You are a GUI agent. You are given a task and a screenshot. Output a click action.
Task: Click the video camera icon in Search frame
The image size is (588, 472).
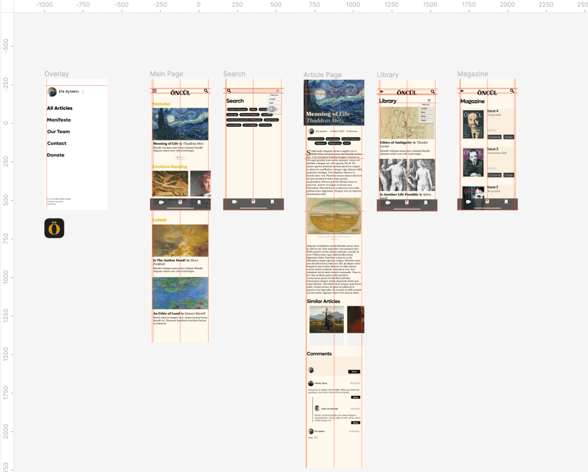(x=234, y=202)
